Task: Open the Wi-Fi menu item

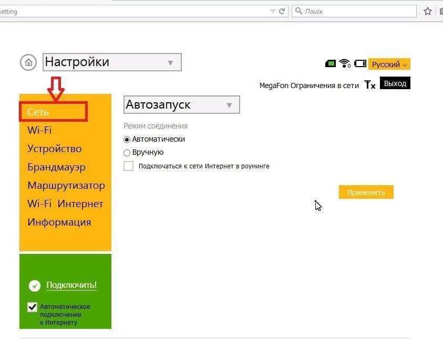Action: (x=39, y=131)
